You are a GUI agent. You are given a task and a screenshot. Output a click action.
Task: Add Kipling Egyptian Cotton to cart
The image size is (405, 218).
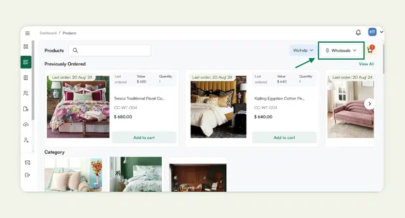tap(284, 138)
